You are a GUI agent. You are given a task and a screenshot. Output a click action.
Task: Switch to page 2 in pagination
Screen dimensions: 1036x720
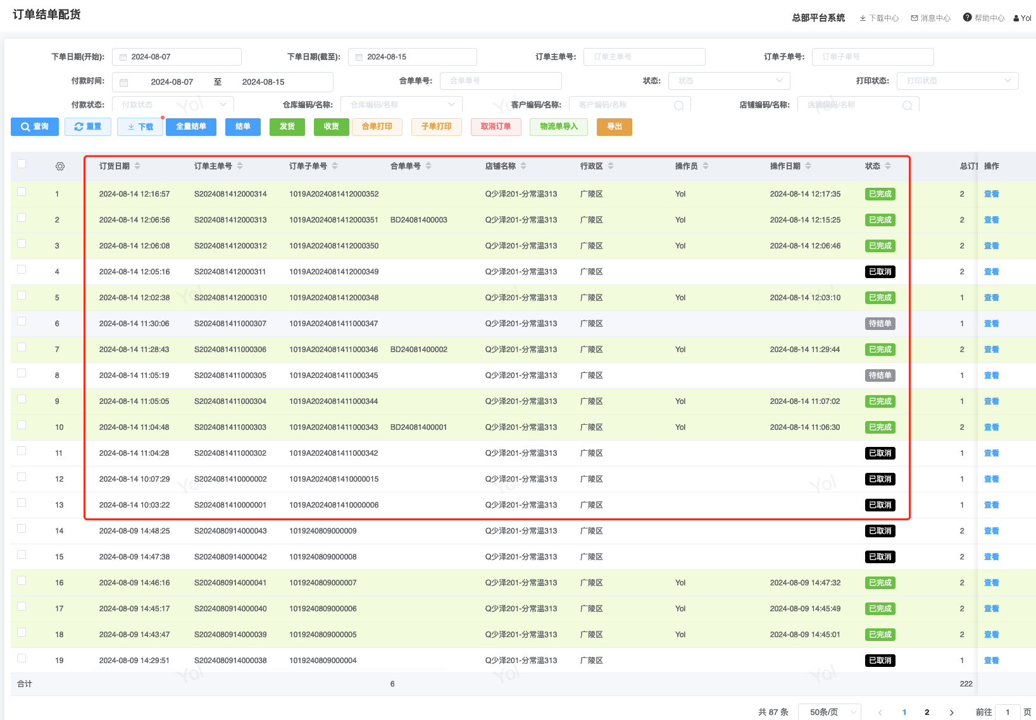927,712
